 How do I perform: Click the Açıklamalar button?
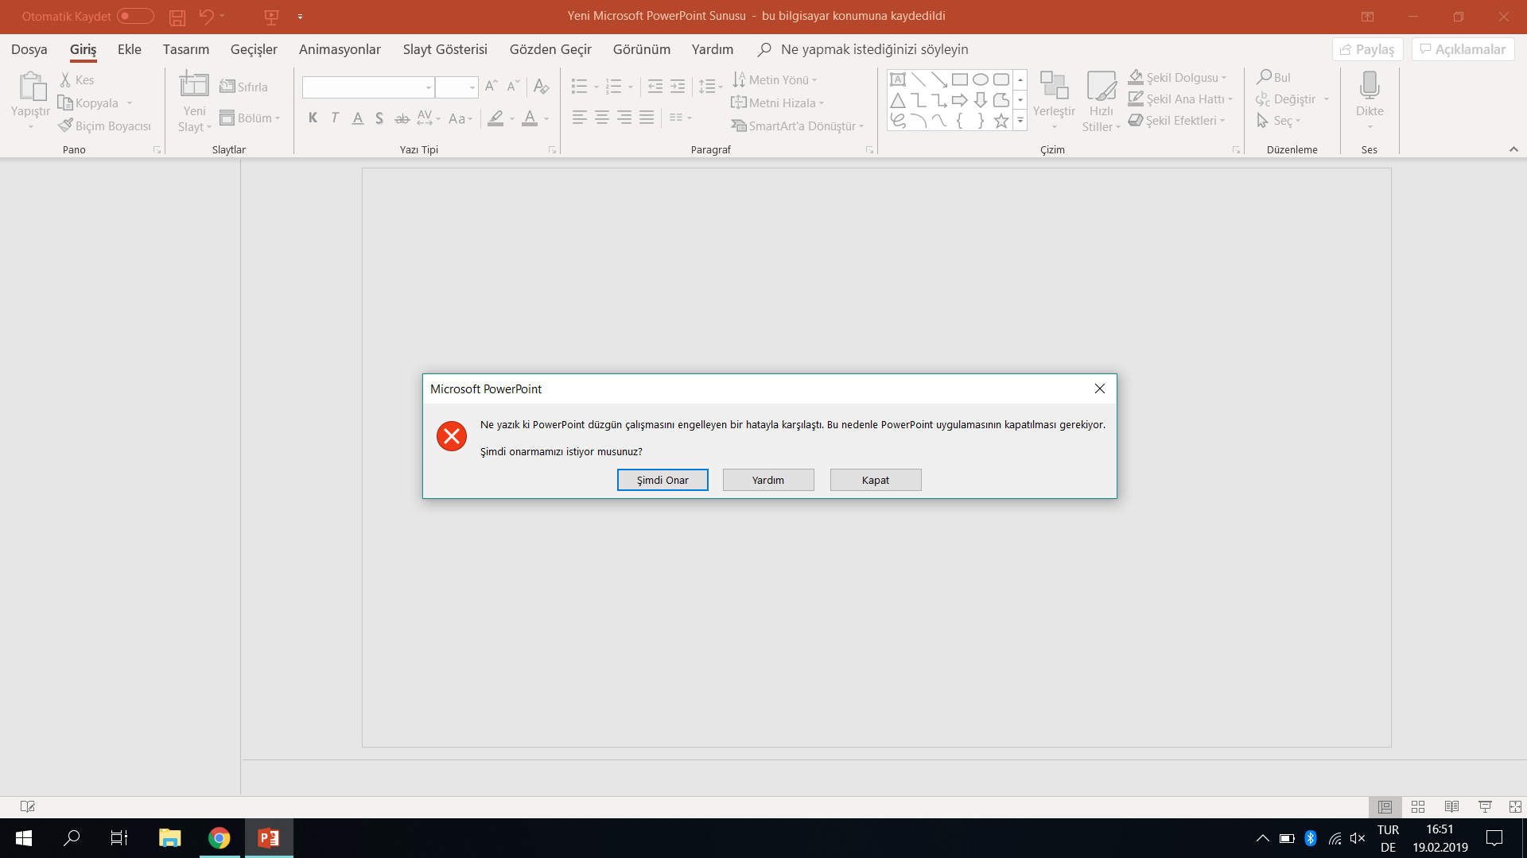1463,49
